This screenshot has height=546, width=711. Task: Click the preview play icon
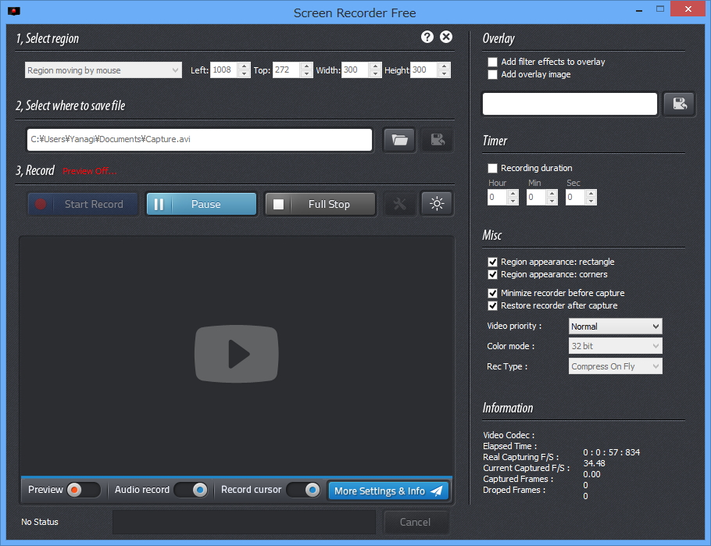coord(237,354)
